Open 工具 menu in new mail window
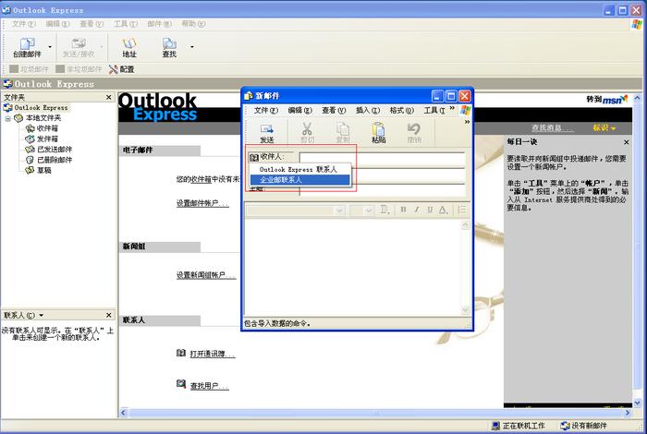 [434, 111]
